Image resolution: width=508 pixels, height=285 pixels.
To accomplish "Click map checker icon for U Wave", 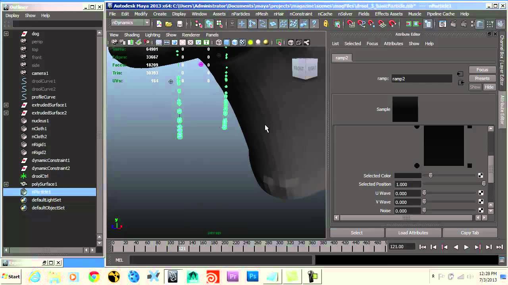I will point(481,193).
